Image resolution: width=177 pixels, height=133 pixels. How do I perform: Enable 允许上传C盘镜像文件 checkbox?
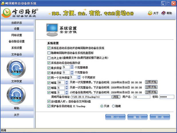tap(49, 58)
